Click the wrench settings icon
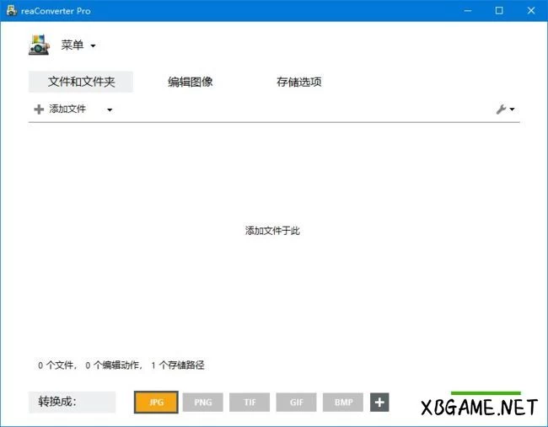The image size is (548, 427). (x=501, y=109)
